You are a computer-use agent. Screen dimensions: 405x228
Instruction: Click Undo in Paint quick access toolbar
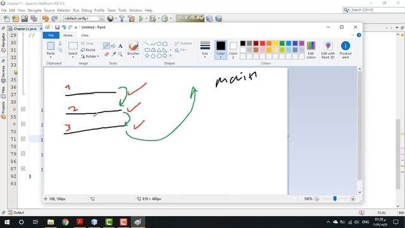tap(64, 27)
